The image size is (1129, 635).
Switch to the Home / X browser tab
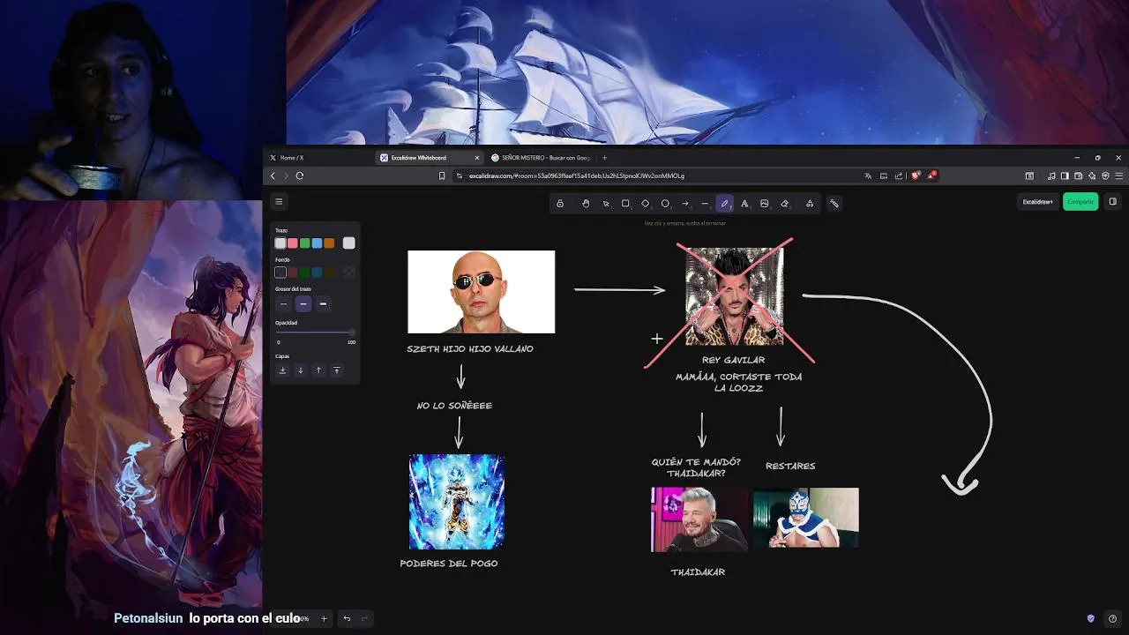318,158
